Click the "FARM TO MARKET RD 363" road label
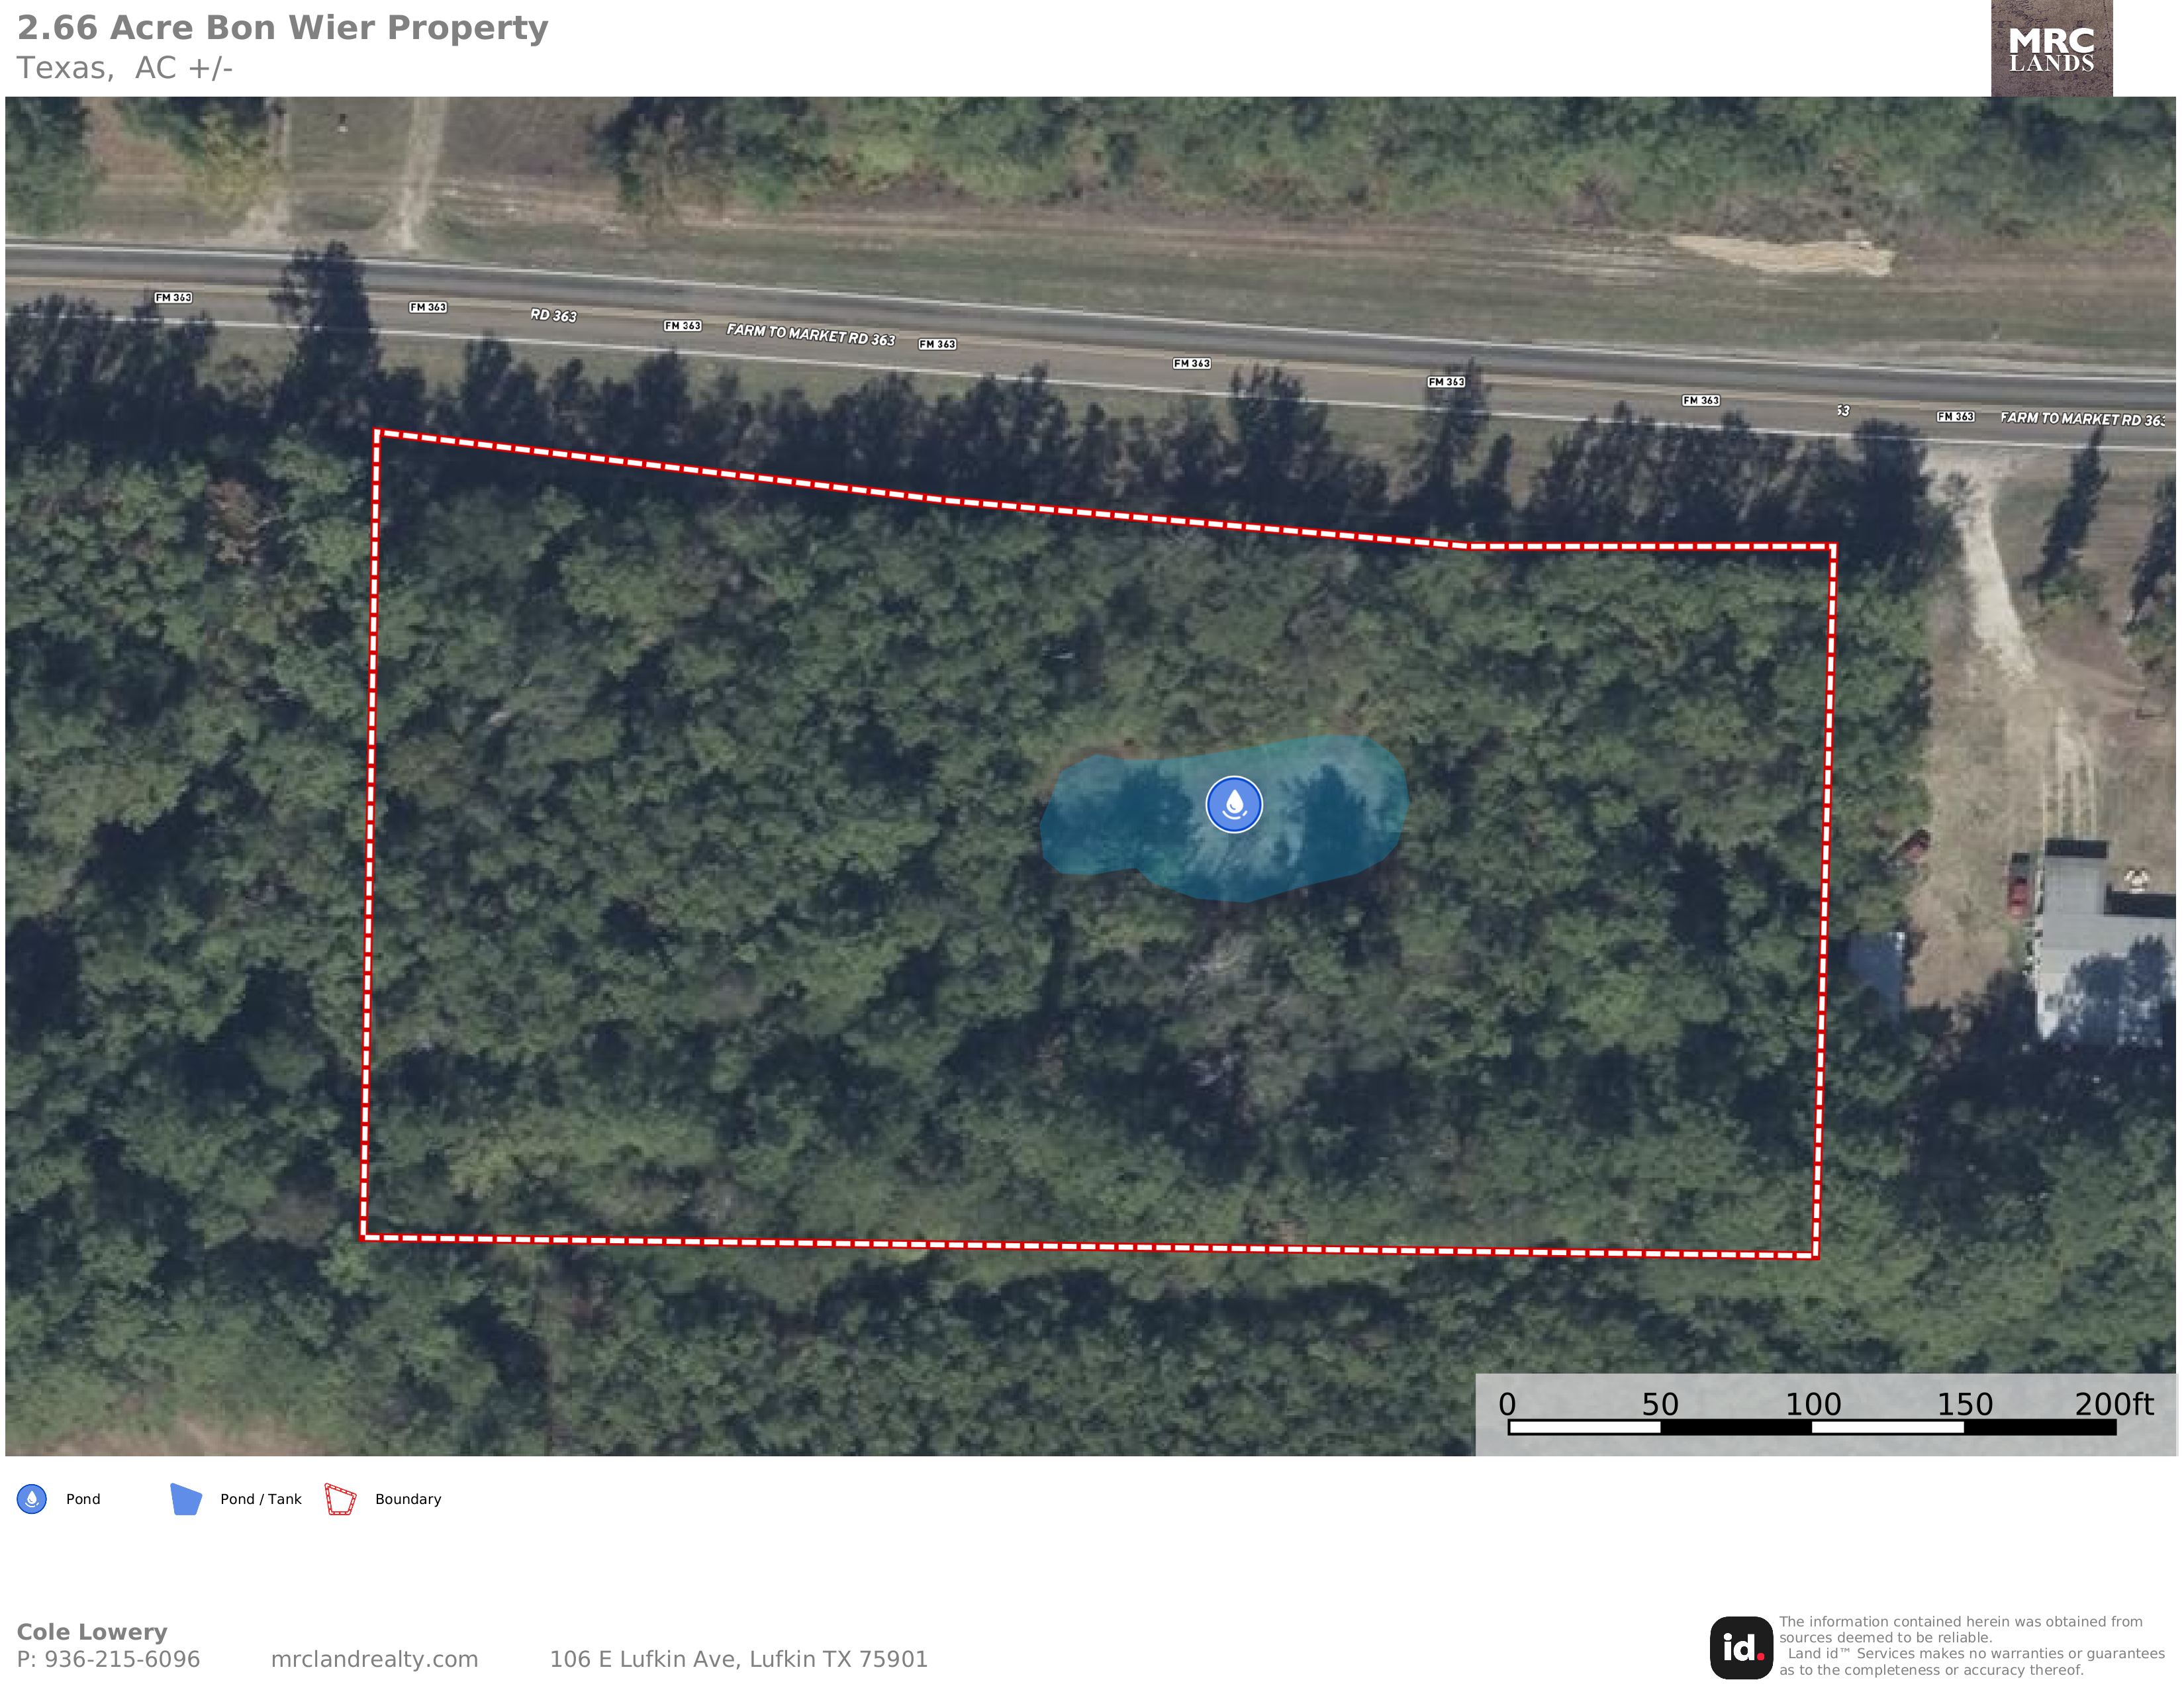This screenshot has height=1688, width=2184. pos(810,334)
